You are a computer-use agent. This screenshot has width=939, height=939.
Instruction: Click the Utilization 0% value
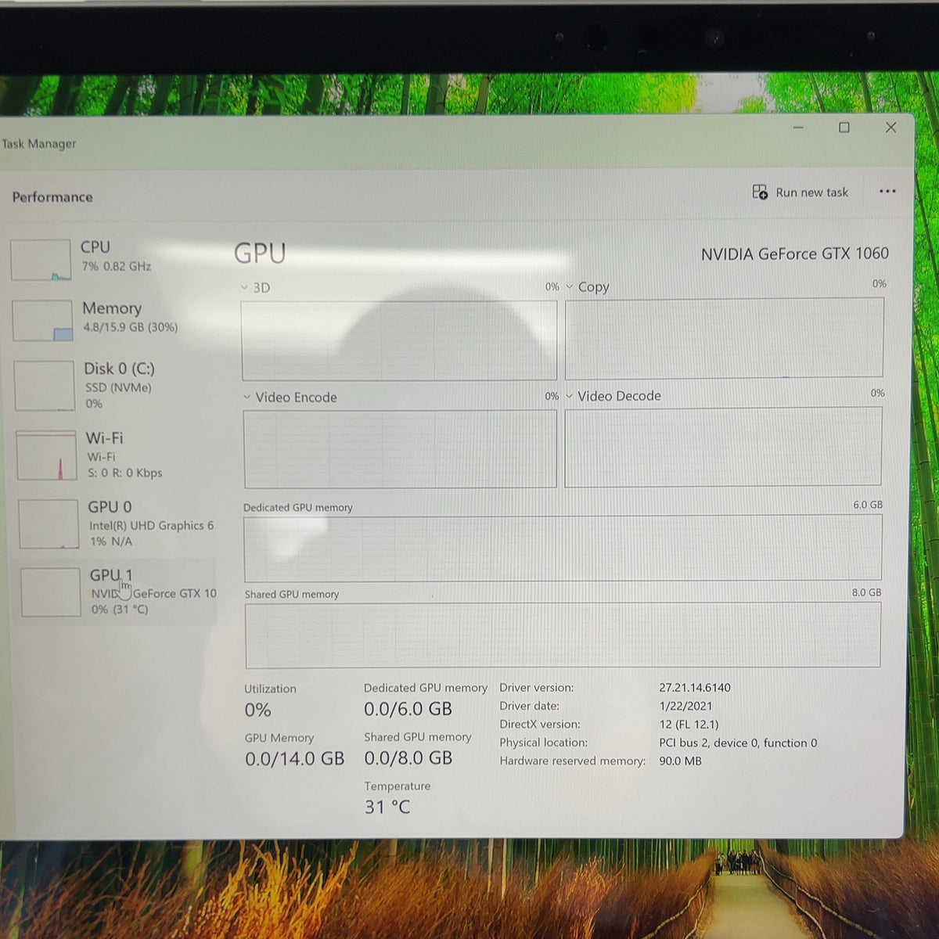point(258,710)
